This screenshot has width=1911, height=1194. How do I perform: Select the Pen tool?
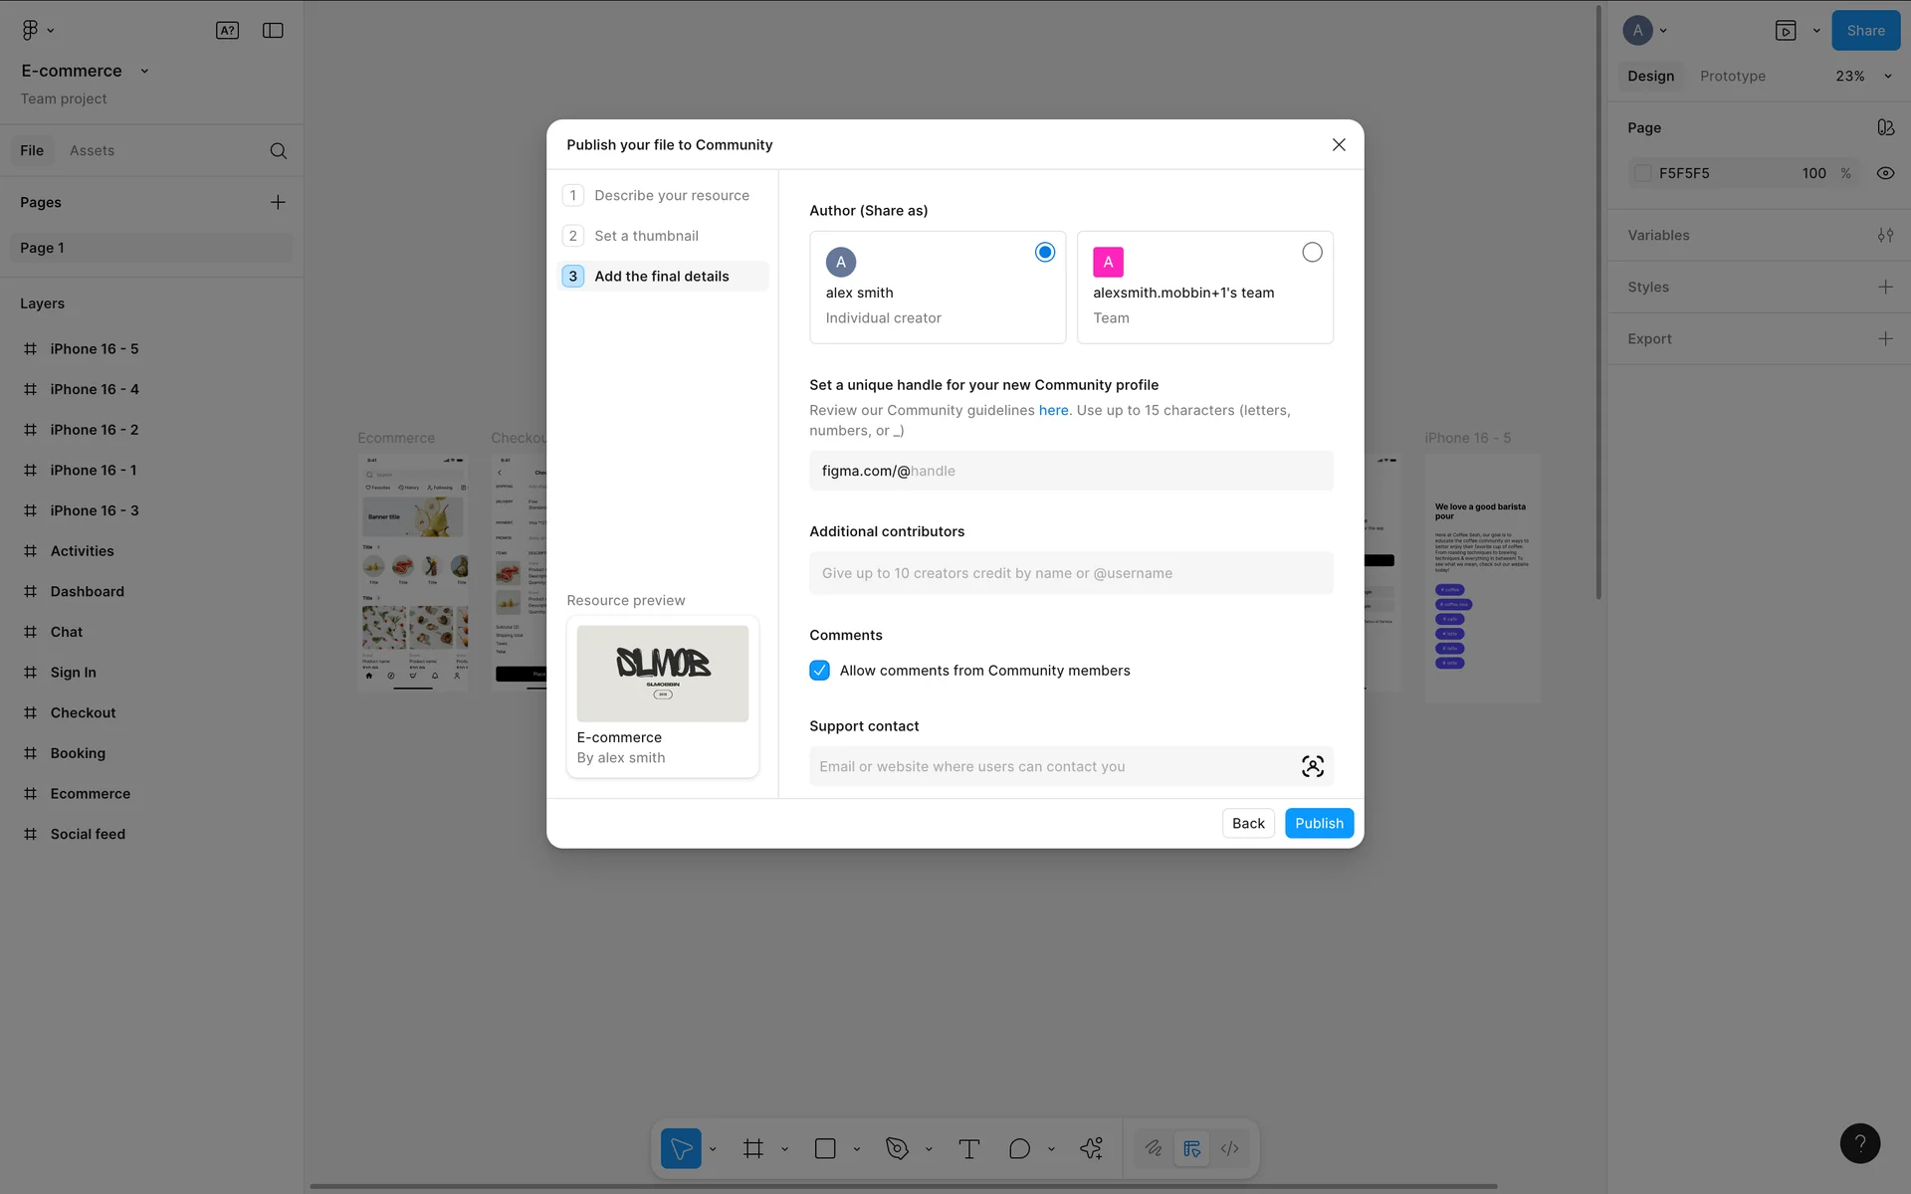(x=897, y=1149)
